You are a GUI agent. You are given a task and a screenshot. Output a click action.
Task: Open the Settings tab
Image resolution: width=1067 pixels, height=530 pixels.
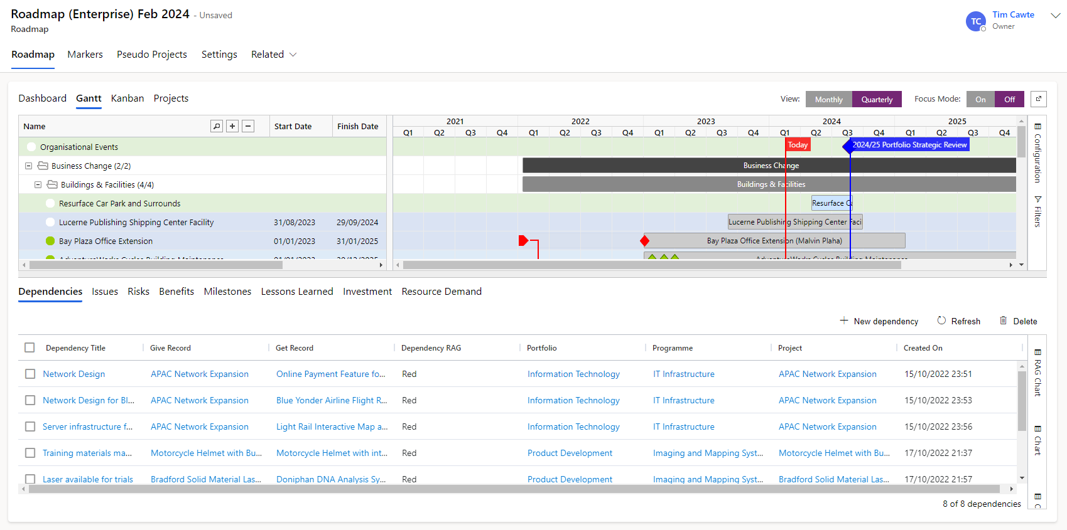pos(219,55)
